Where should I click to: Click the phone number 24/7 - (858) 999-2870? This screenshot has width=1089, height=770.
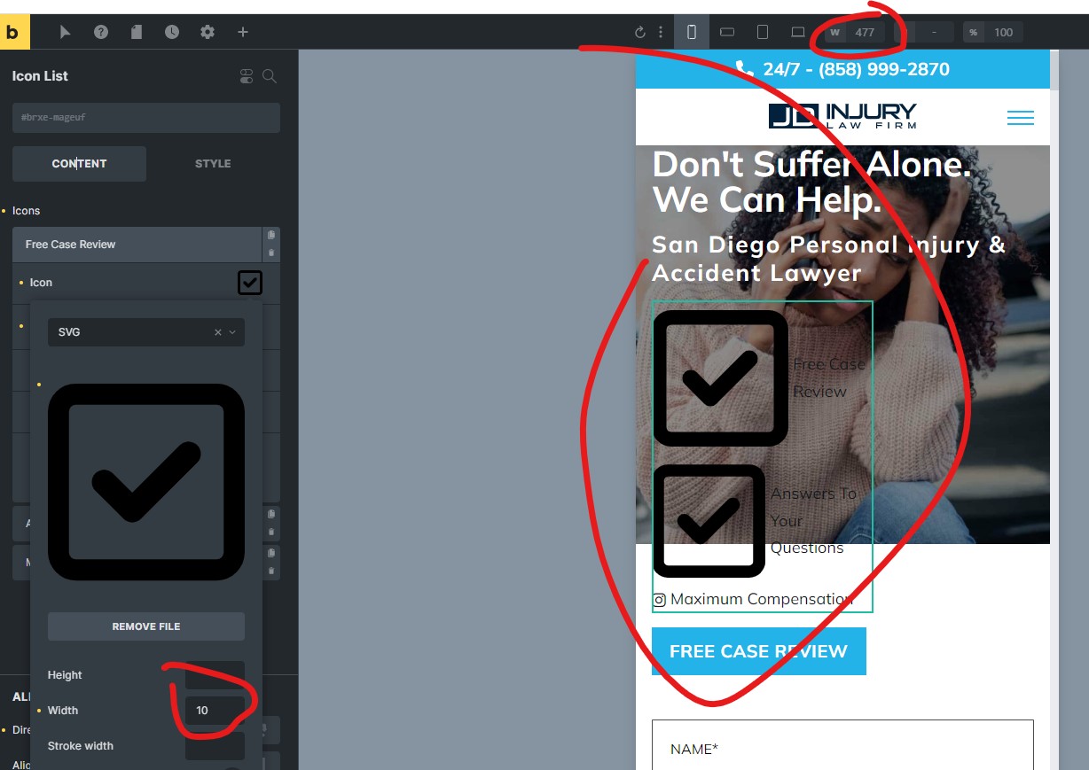(856, 69)
